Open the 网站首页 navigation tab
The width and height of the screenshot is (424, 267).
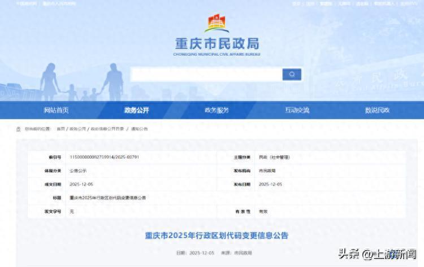click(x=57, y=110)
